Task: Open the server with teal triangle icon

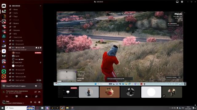Action: (x=4, y=36)
